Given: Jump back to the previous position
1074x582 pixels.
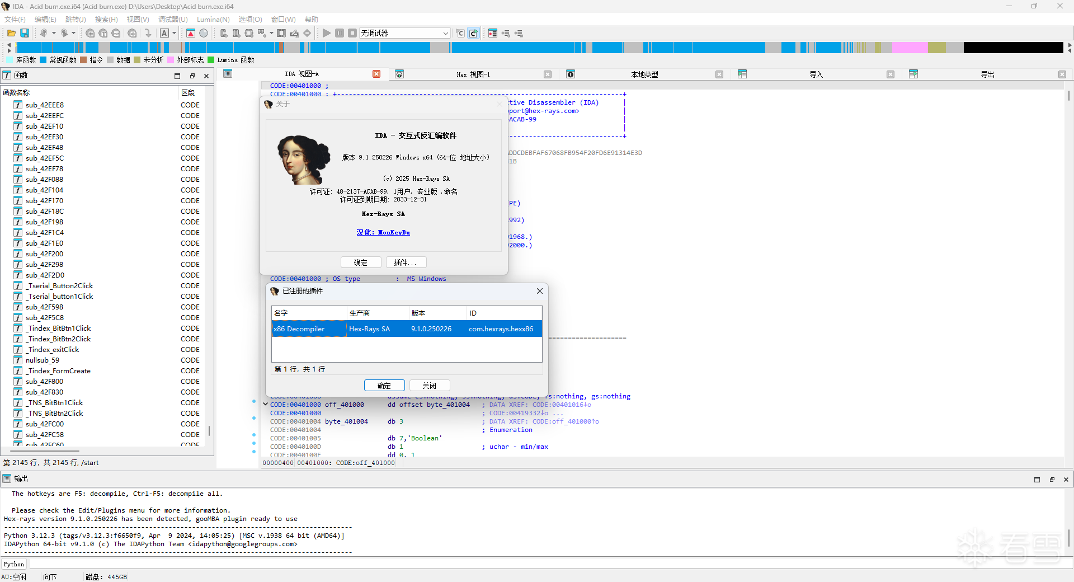Looking at the screenshot, I should 44,34.
